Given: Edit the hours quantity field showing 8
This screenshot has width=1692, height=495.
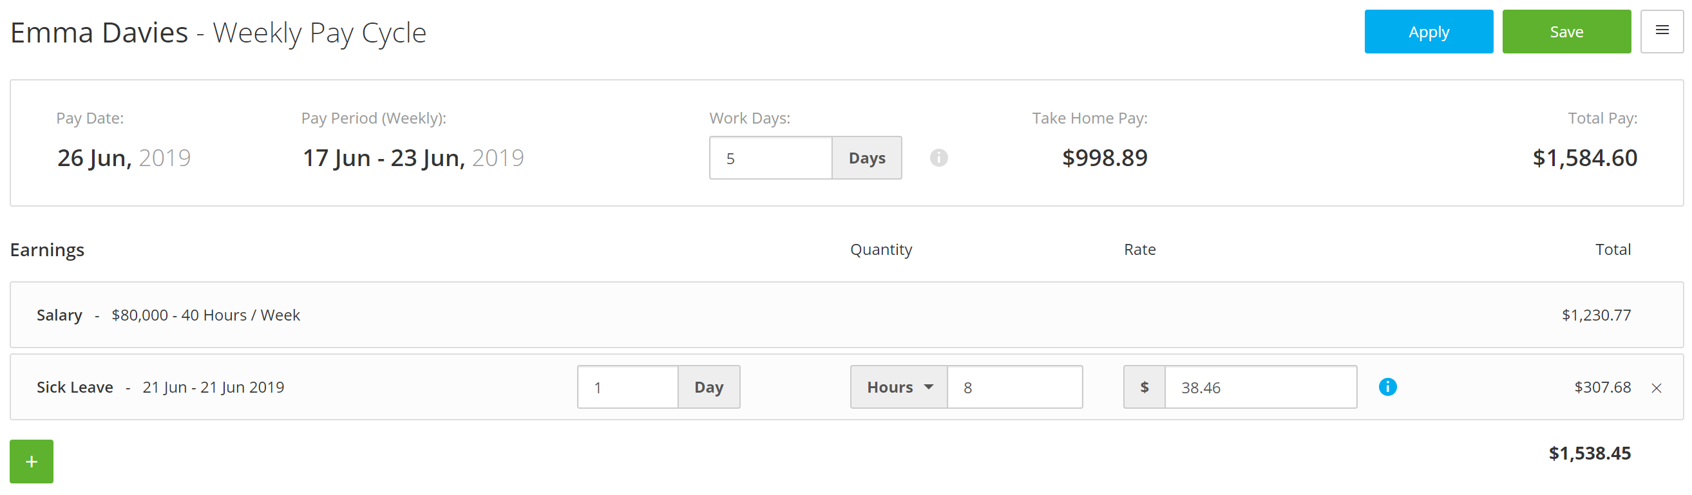Looking at the screenshot, I should point(1015,387).
